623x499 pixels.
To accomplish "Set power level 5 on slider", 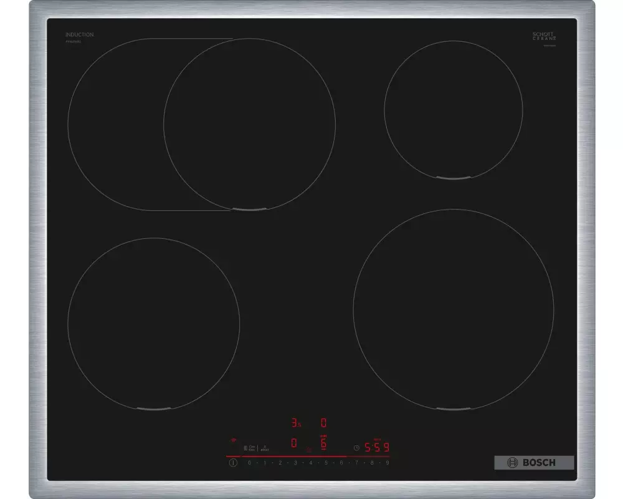I will pos(326,463).
